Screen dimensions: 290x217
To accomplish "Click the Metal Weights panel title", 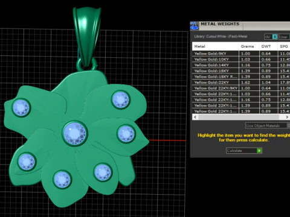I will [x=220, y=24].
